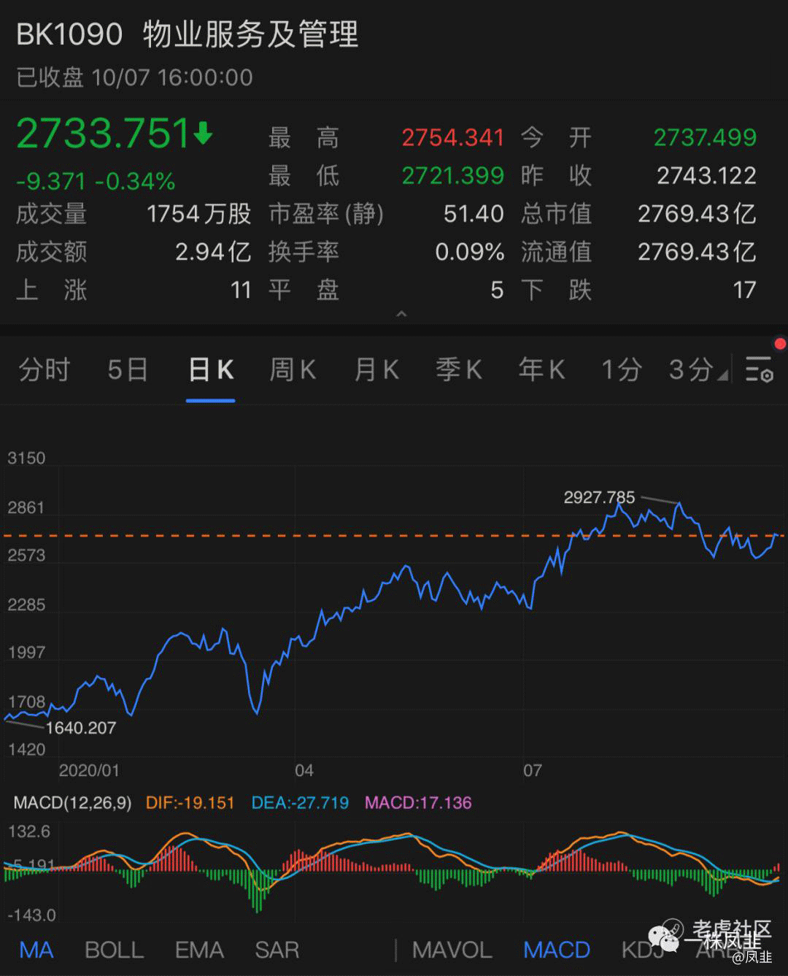Tap the -143.0 MACD axis label

tap(31, 915)
